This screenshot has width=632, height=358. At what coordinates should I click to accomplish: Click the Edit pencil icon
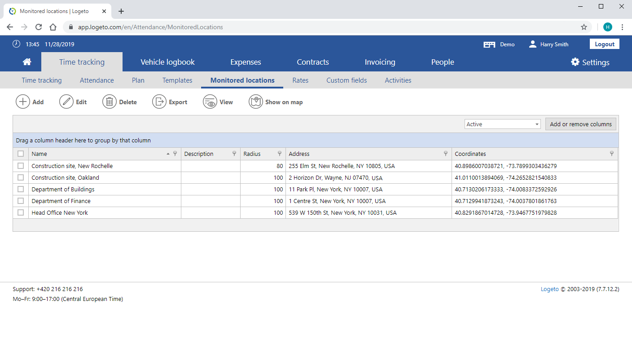coord(66,102)
